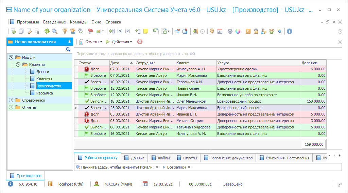Image resolution: width=348 pixels, height=193 pixels.
Task: Click the map location pin icon
Action: tap(212, 31)
